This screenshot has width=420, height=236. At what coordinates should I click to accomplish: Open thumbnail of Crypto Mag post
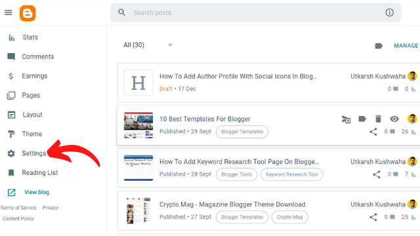coord(138,210)
